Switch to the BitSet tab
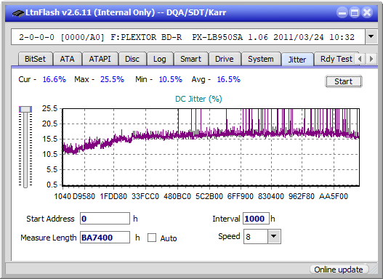 click(35, 59)
